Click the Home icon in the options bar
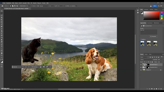 [x=2, y=6]
